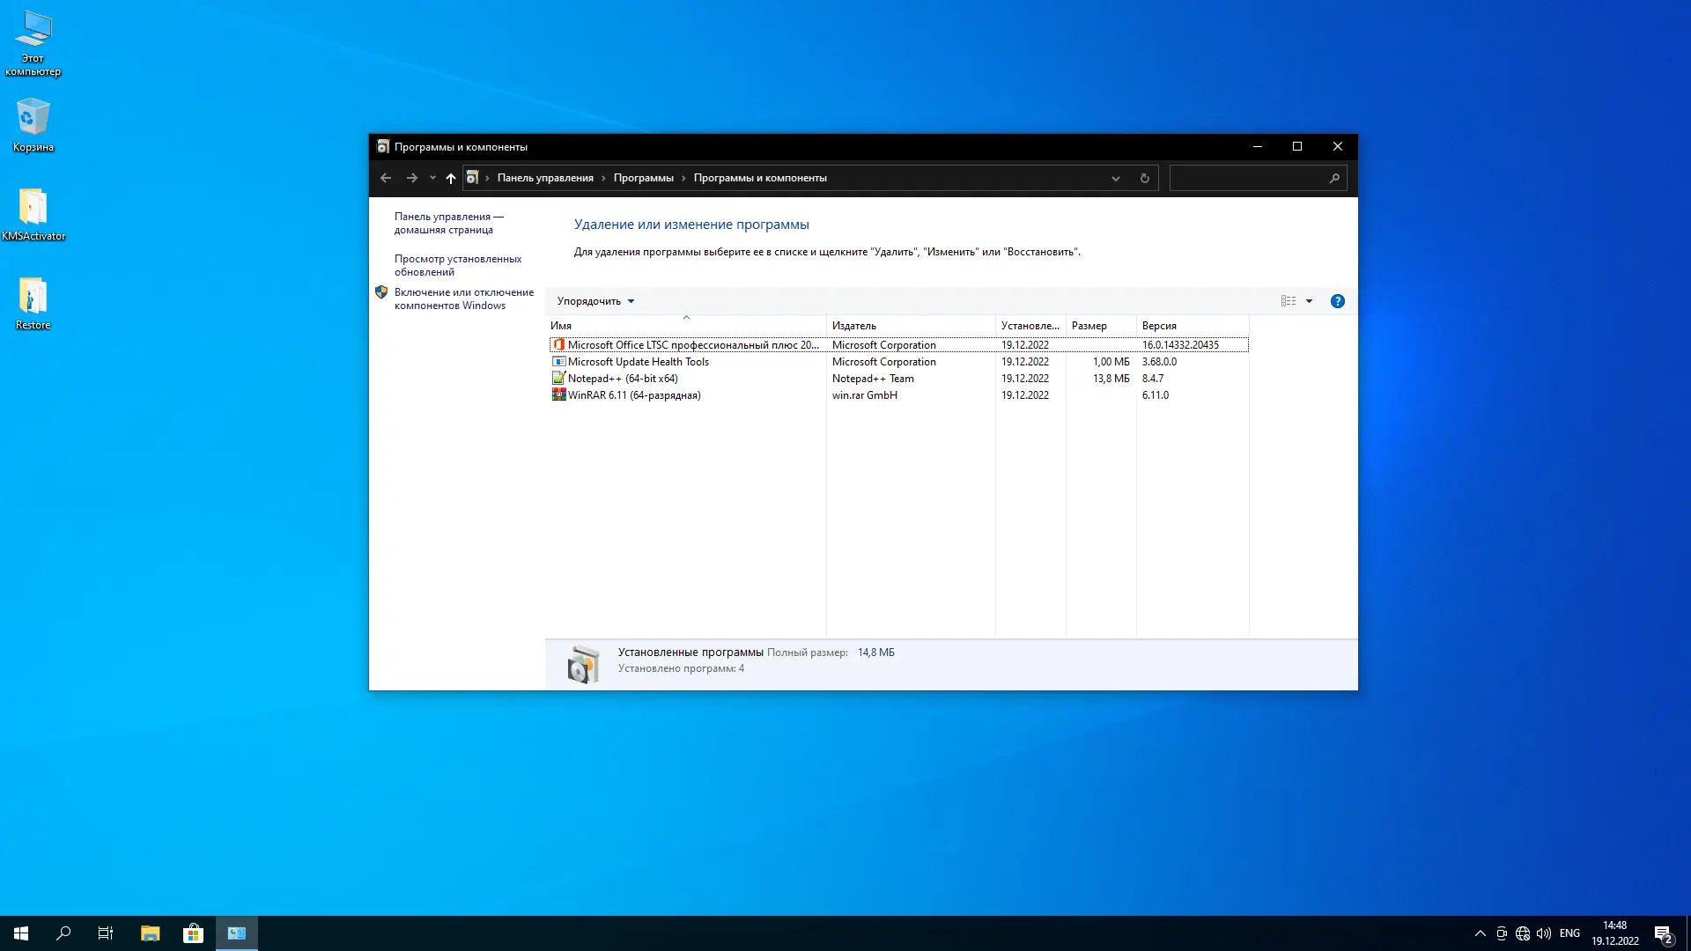Viewport: 1691px width, 951px height.
Task: Open File Explorer from taskbar
Action: pos(150,933)
